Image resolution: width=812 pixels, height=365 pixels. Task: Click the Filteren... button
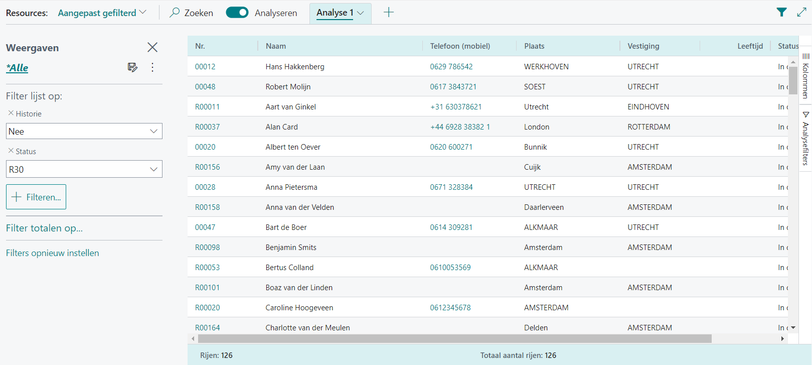click(x=36, y=197)
